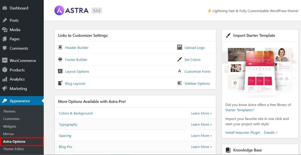Open the Details link for importer

(x=271, y=132)
